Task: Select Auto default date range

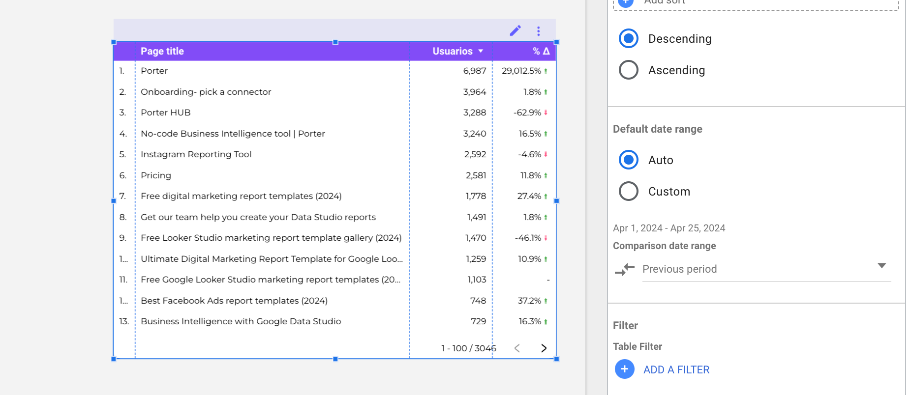Action: [629, 160]
